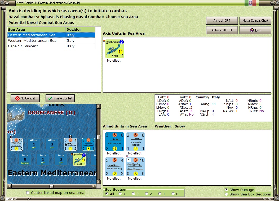
Task: Select Sea Section All radio button
Action: pos(107,194)
